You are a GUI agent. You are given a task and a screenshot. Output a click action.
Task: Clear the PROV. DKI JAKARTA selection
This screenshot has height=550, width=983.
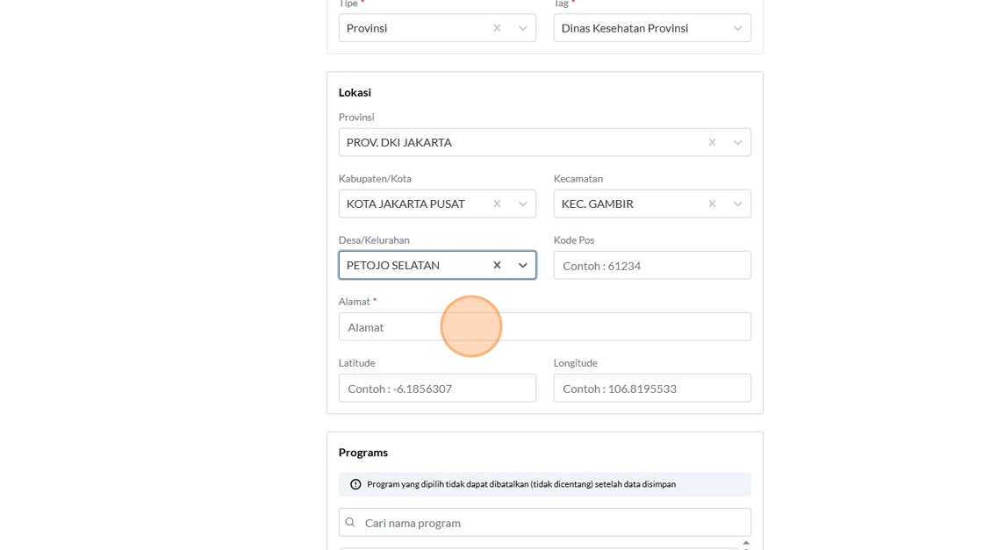click(x=712, y=142)
